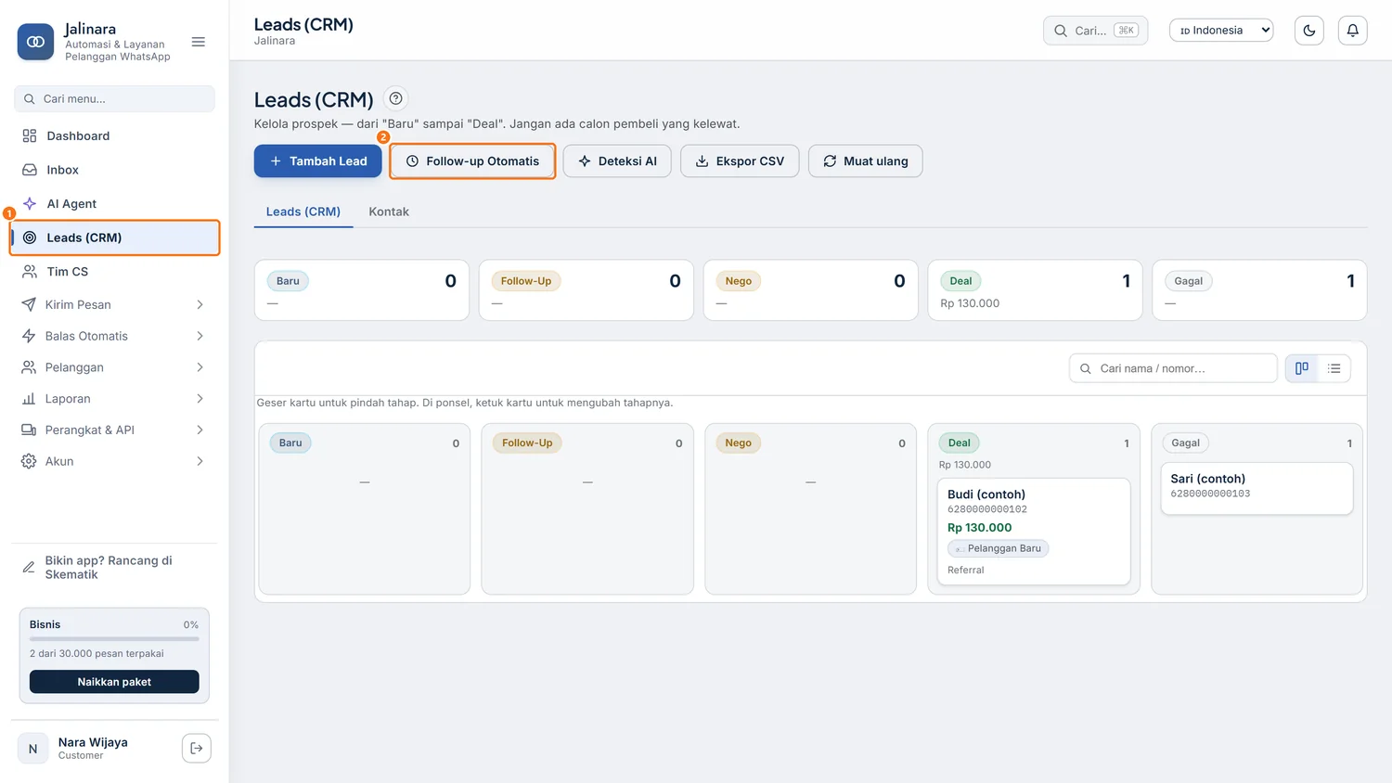Screen dimensions: 1392x783
Task: Open notifications bell icon
Action: [1352, 31]
